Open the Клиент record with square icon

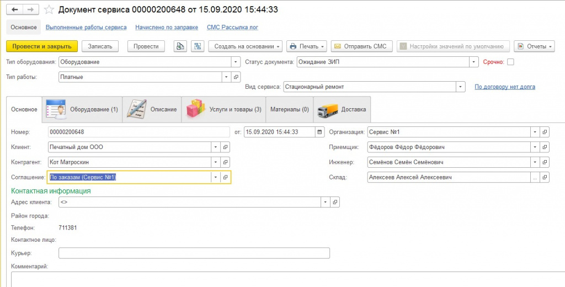click(226, 147)
